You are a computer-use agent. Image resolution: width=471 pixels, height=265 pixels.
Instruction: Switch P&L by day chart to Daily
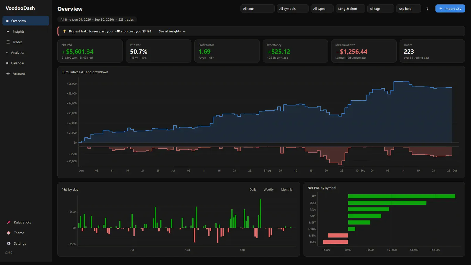[253, 190]
